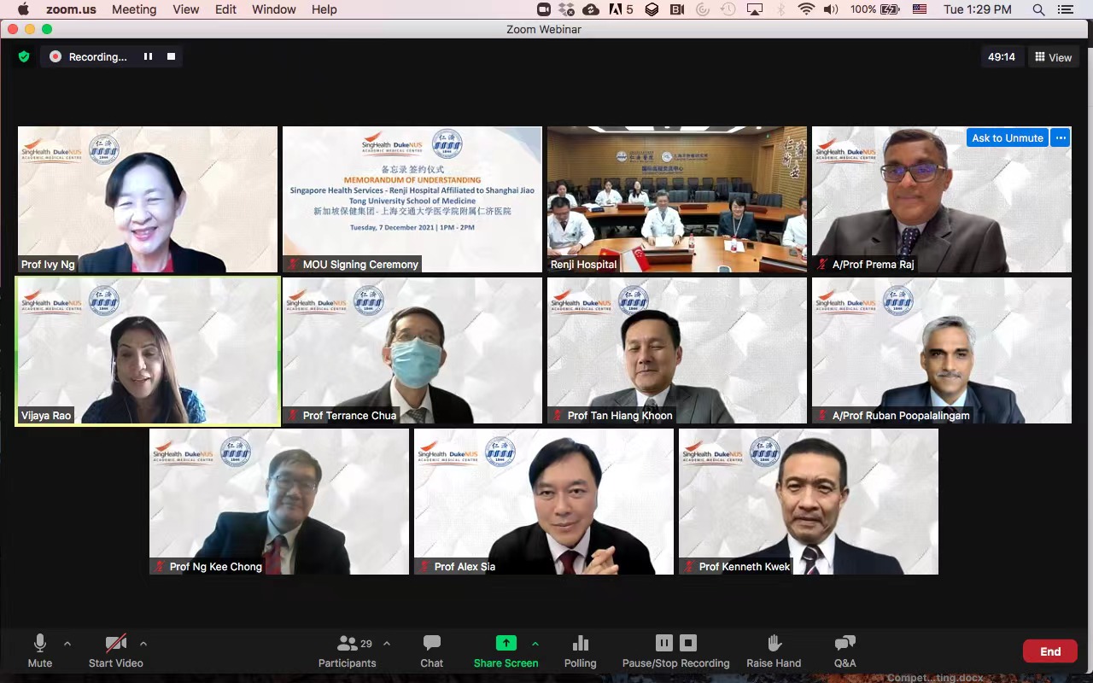Screen dimensions: 1093x683
Task: Click the green Share Screen icon
Action: tap(506, 644)
